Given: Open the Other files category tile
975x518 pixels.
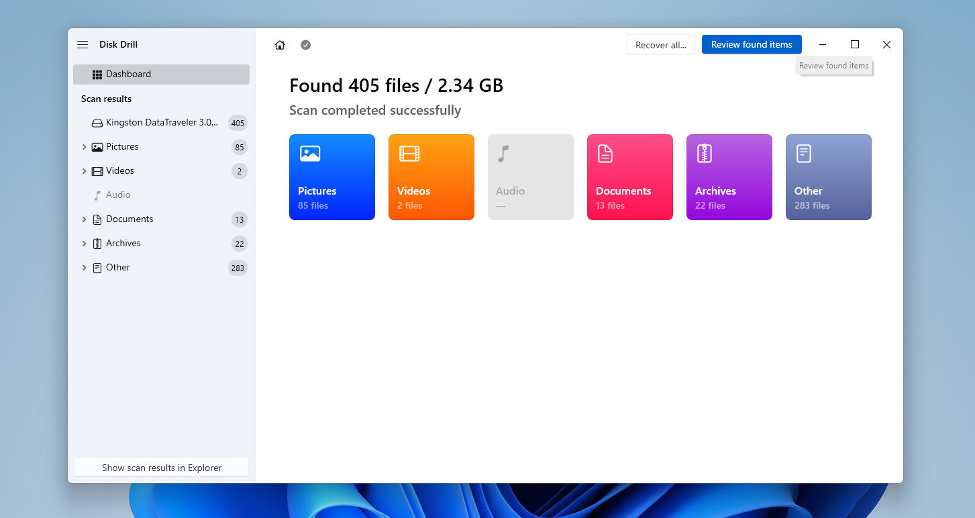Looking at the screenshot, I should pyautogui.click(x=829, y=177).
